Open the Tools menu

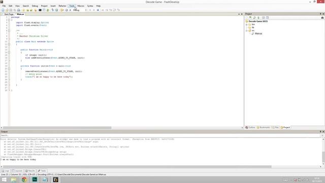tap(72, 6)
